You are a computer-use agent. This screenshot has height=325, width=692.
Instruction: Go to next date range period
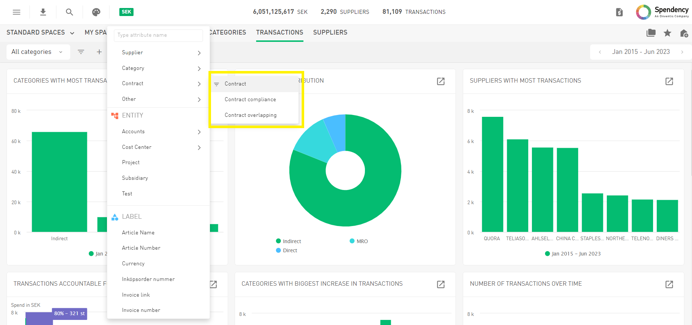[682, 52]
